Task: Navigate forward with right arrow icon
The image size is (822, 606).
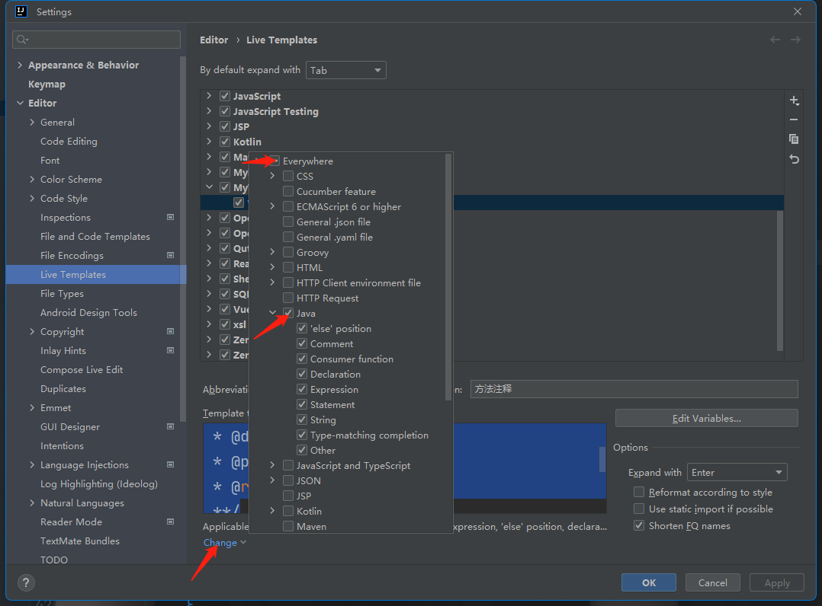Action: click(x=795, y=40)
